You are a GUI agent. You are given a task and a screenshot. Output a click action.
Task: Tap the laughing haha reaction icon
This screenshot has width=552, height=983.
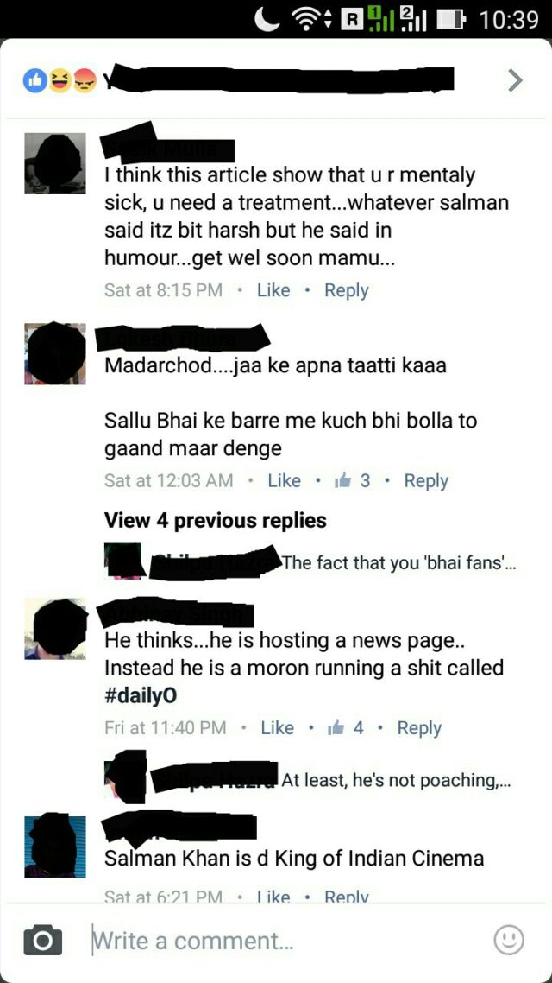pyautogui.click(x=60, y=81)
